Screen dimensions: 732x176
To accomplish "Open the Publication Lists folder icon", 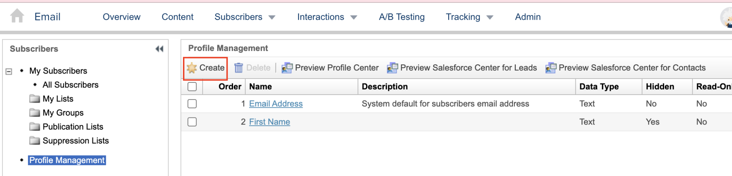I will [x=35, y=126].
